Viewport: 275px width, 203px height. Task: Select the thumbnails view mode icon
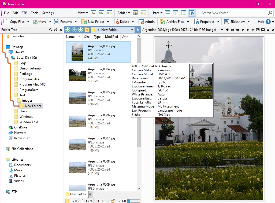coord(110,13)
